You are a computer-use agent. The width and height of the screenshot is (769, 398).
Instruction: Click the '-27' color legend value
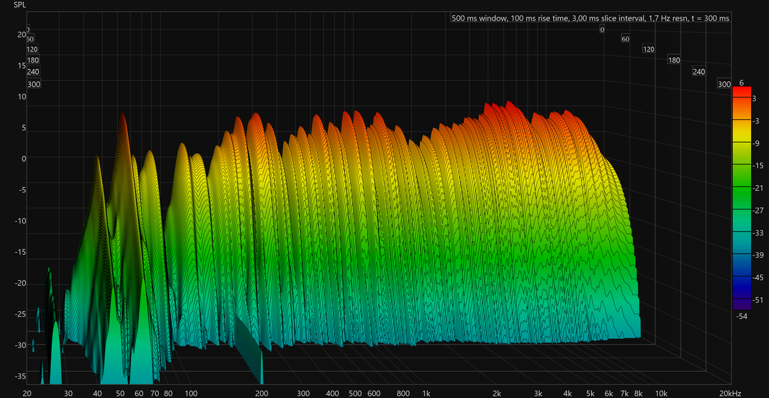point(757,210)
